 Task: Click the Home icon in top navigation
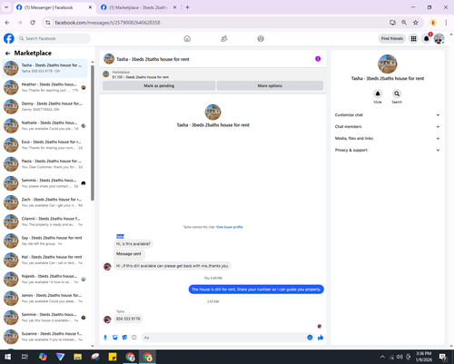[187, 38]
